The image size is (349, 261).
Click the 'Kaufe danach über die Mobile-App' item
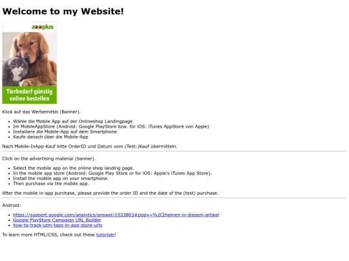[x=50, y=137]
